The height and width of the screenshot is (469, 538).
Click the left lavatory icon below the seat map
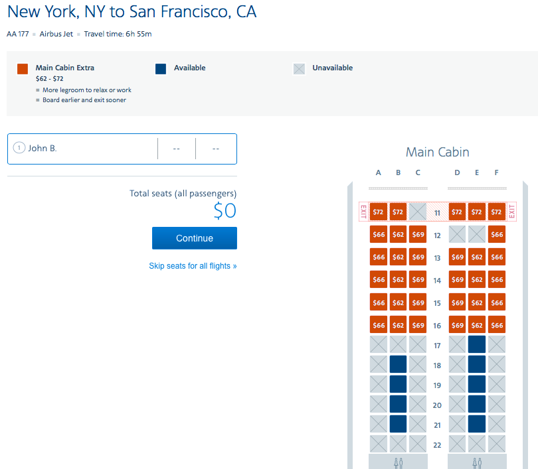pyautogui.click(x=398, y=462)
